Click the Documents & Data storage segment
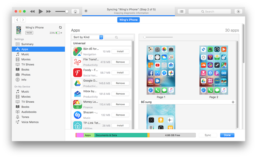 point(121,135)
